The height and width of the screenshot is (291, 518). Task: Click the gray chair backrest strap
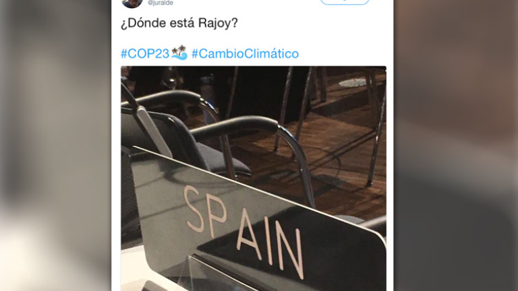point(154,131)
